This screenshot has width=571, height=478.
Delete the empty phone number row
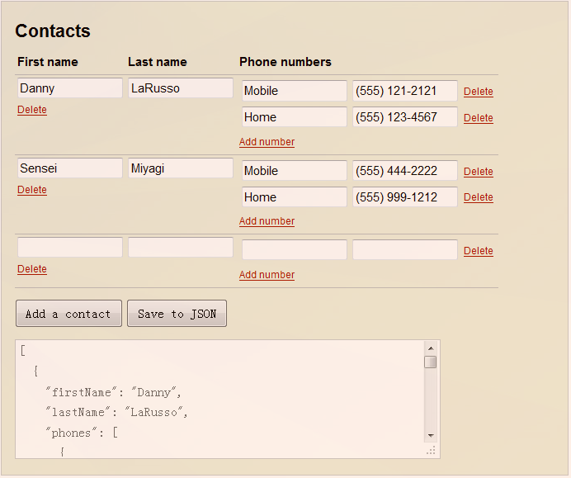pyautogui.click(x=479, y=251)
